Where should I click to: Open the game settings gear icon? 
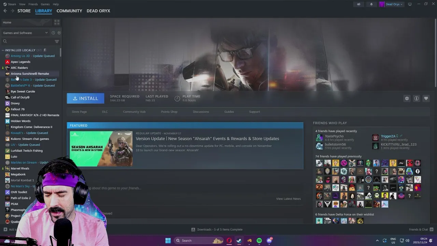pyautogui.click(x=407, y=98)
